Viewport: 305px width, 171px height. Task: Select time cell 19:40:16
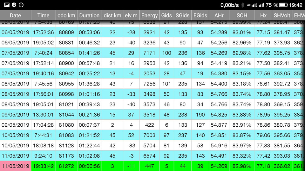(44, 74)
